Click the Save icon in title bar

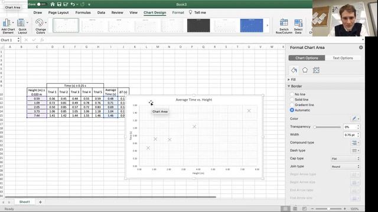(59, 4)
